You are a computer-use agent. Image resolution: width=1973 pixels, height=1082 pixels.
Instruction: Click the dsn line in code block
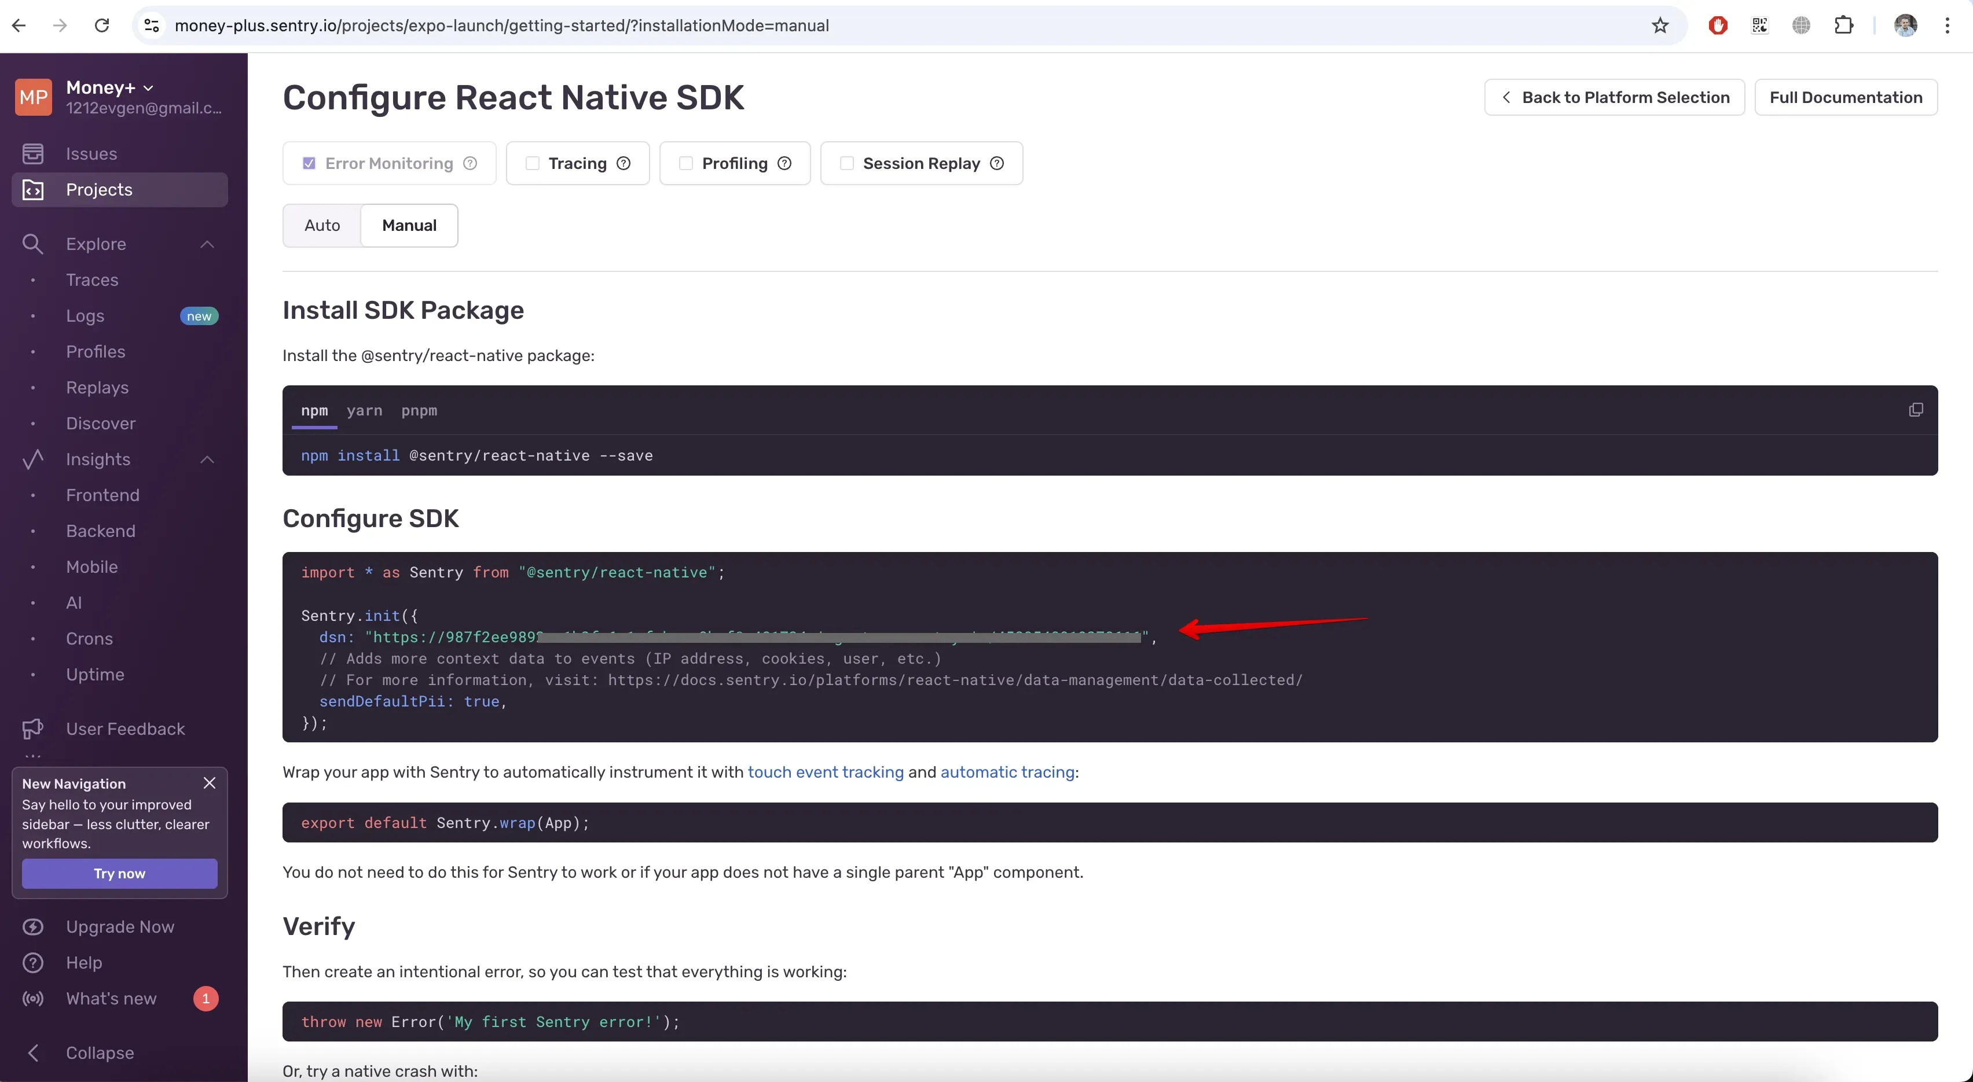click(x=738, y=637)
